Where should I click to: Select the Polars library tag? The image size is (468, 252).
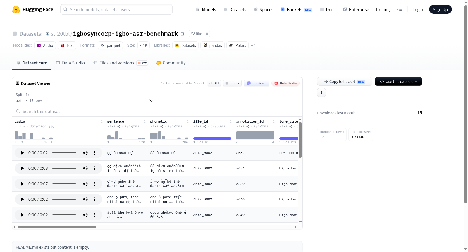click(x=238, y=45)
